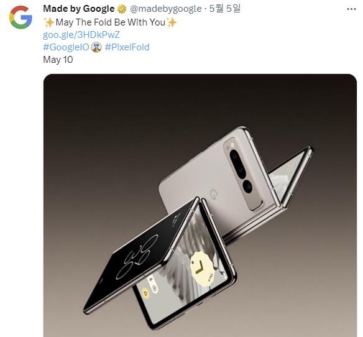Viewport: 363px width, 337px height.
Task: Click the sparkle emoji before May
Action: [x=49, y=22]
